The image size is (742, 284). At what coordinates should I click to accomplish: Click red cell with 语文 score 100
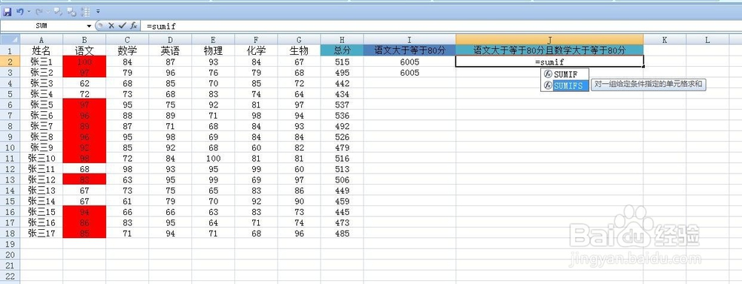(85, 62)
